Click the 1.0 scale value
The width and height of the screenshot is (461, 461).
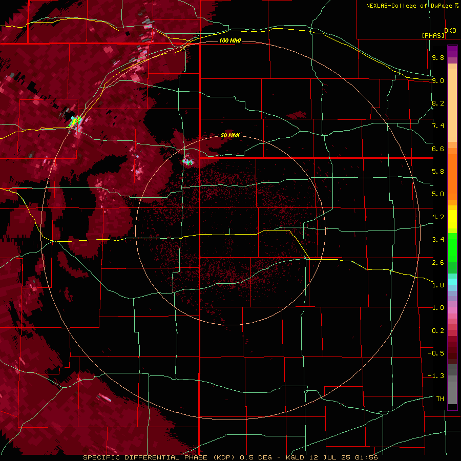[x=438, y=308]
